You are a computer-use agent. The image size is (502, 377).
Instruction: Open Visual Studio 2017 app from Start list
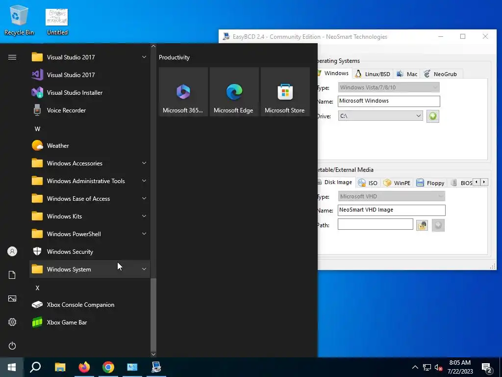pyautogui.click(x=90, y=75)
